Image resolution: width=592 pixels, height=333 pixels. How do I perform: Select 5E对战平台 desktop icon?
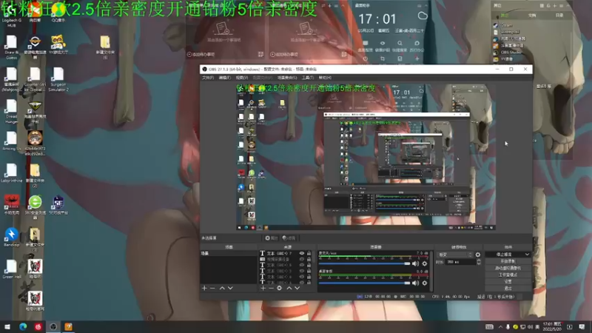pyautogui.click(x=58, y=205)
